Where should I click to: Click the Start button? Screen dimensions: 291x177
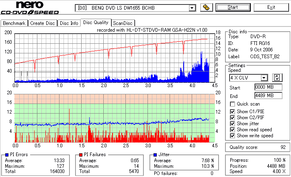(233, 7)
